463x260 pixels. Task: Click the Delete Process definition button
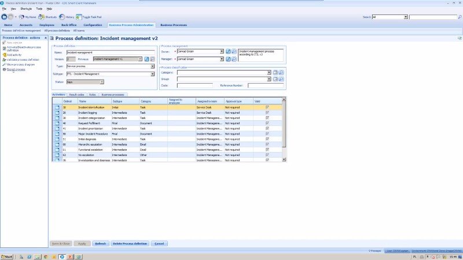point(130,244)
